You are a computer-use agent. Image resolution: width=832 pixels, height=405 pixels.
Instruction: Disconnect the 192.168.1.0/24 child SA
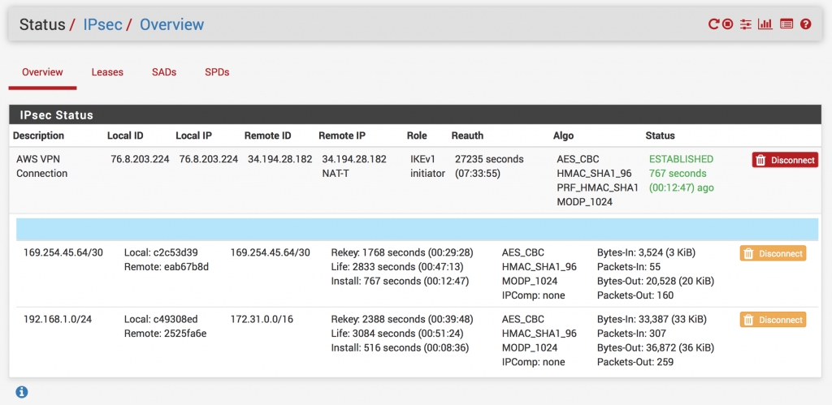[773, 320]
